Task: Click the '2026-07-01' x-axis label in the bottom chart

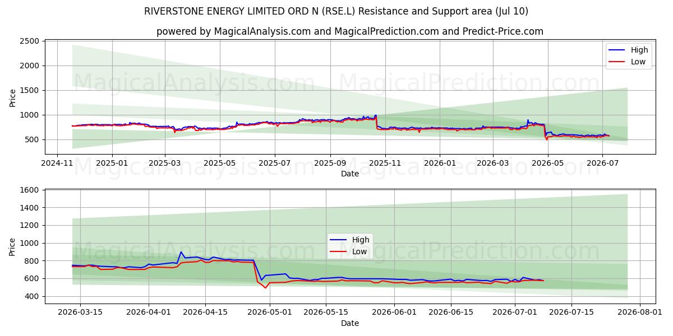Action: point(515,312)
